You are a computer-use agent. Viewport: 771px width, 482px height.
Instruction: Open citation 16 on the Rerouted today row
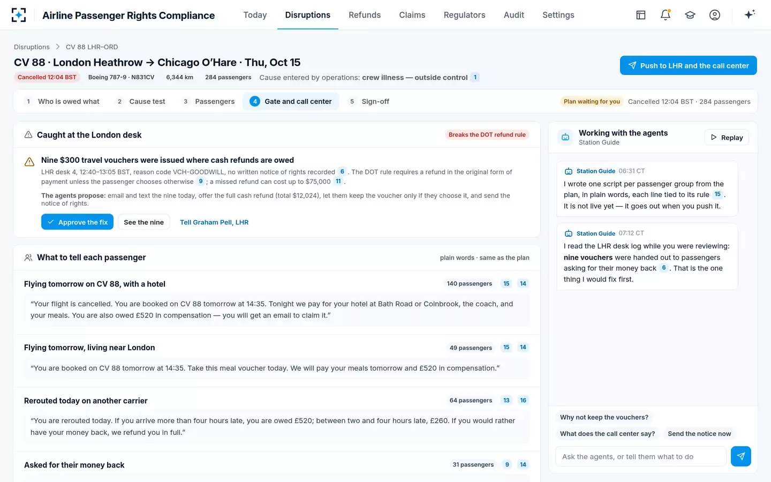(523, 401)
